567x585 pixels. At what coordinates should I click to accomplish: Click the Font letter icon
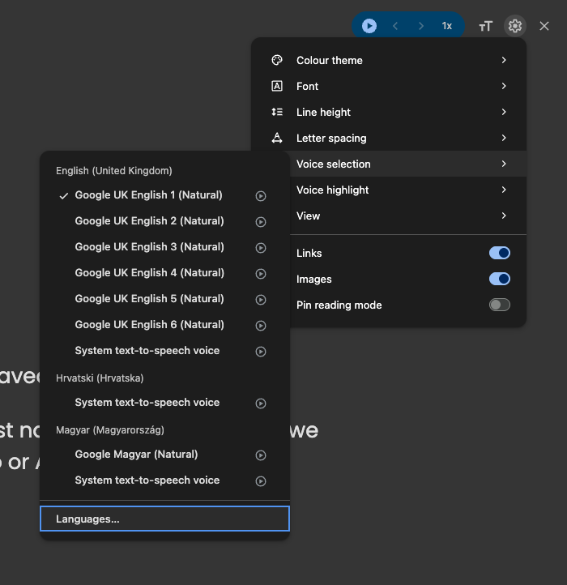[277, 86]
